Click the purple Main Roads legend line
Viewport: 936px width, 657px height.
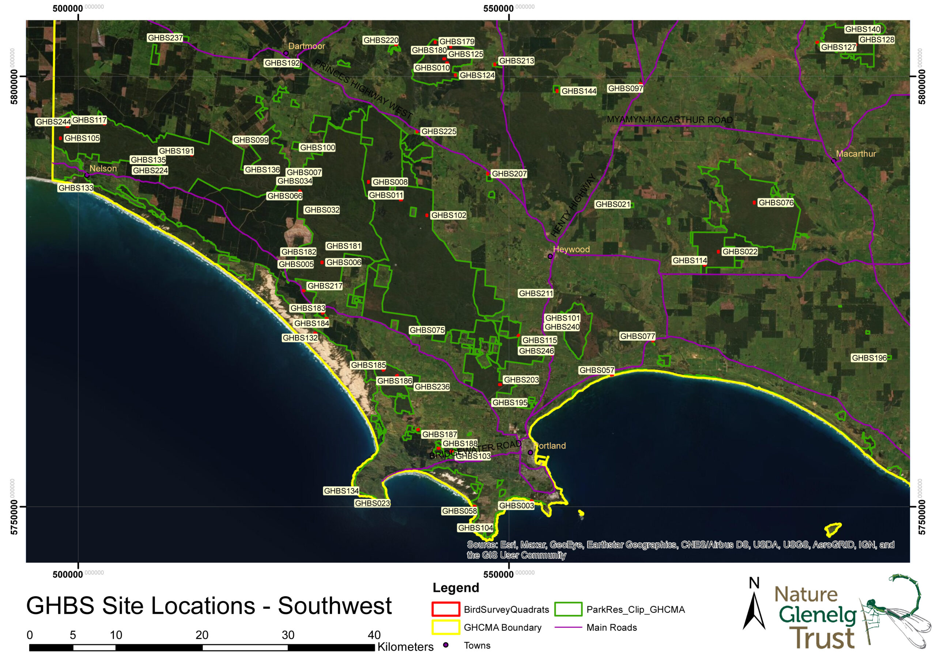coord(568,627)
